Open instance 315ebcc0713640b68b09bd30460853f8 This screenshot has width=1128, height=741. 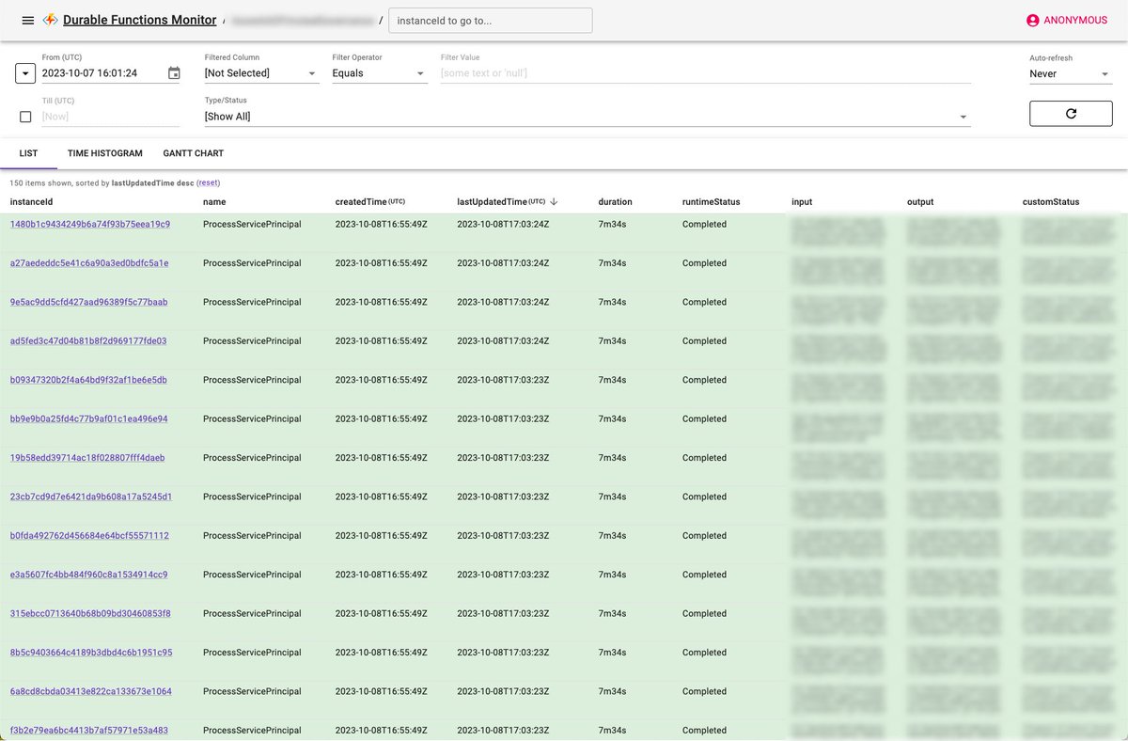90,613
